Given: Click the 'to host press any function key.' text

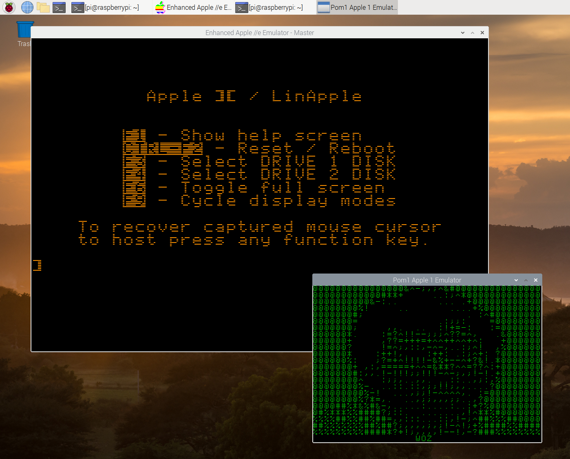Looking at the screenshot, I should [x=254, y=240].
